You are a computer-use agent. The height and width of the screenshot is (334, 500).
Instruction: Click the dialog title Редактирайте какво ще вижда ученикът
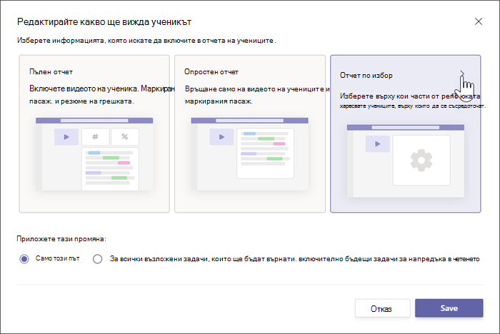[104, 22]
